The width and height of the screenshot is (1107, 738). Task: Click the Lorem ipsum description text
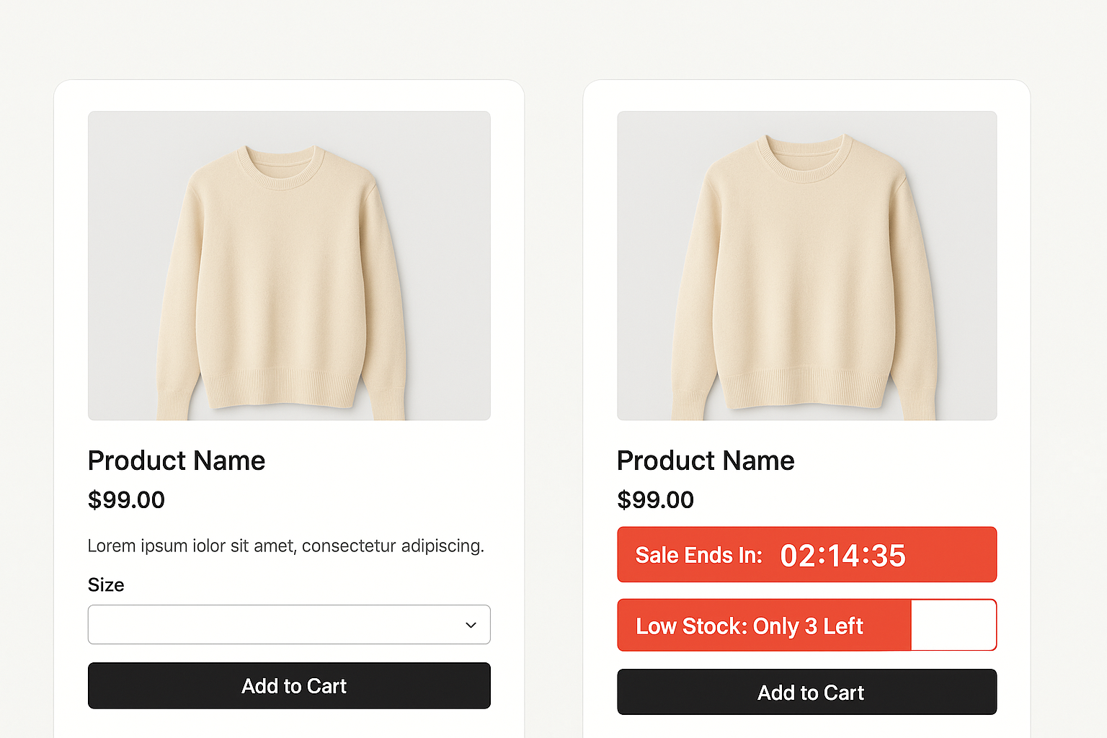point(286,546)
